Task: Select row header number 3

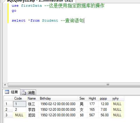Action: 8,115
